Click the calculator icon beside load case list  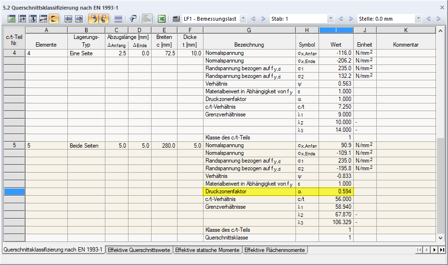tap(176, 19)
